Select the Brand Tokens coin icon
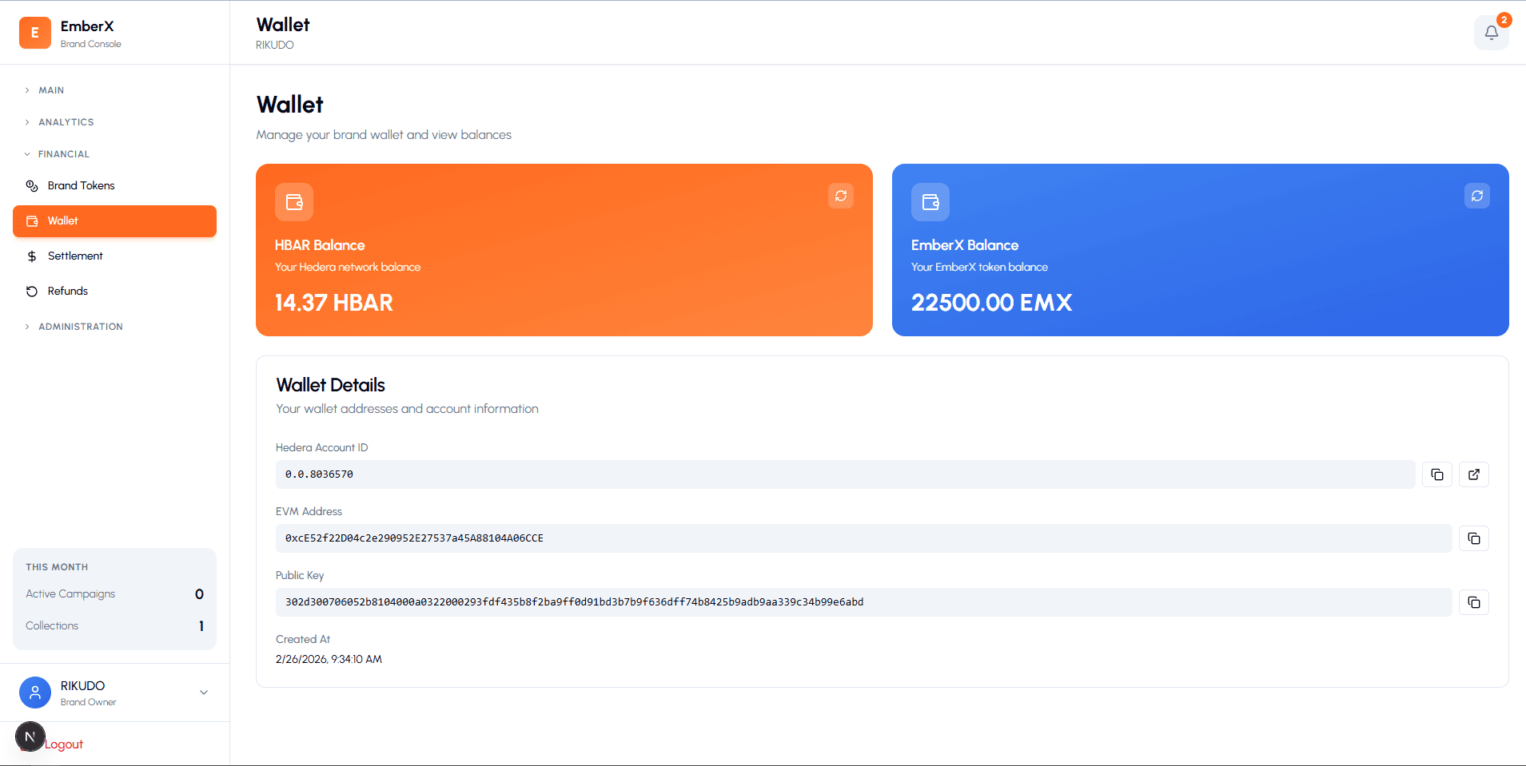This screenshot has width=1526, height=766. click(x=32, y=185)
